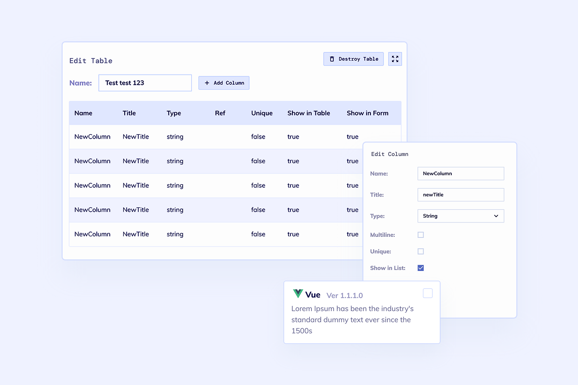Click the trash icon on Destroy Table
The height and width of the screenshot is (385, 578).
332,59
